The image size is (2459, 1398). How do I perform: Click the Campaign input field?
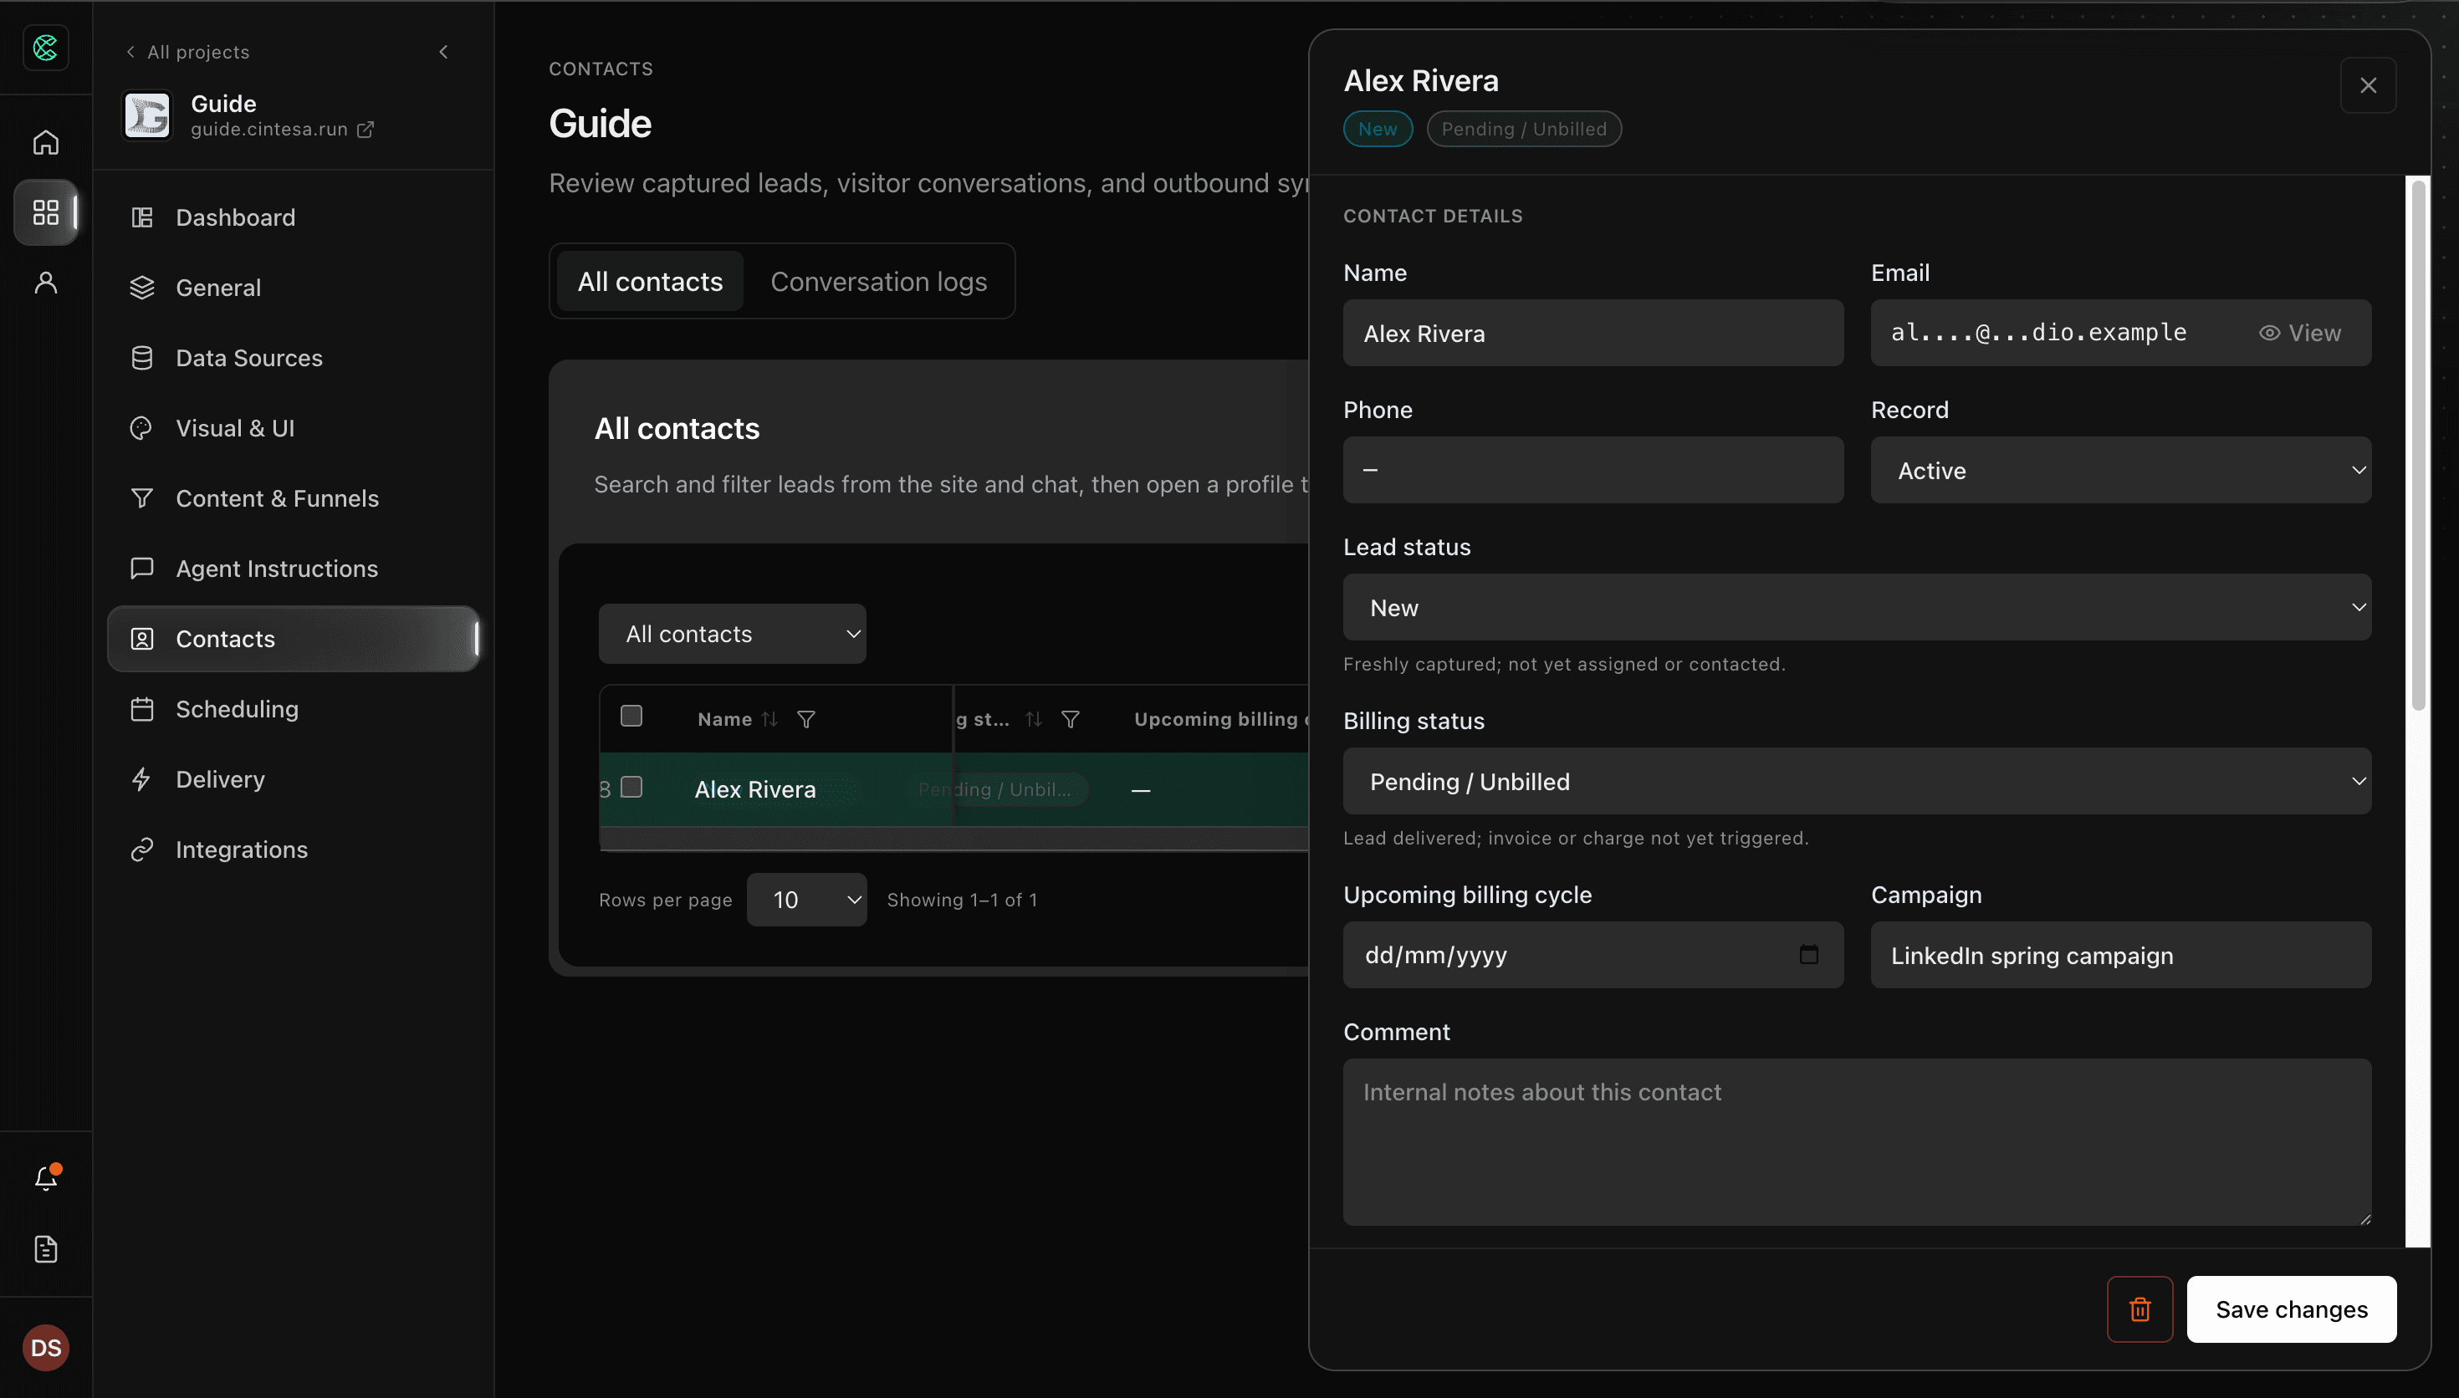click(x=2120, y=956)
